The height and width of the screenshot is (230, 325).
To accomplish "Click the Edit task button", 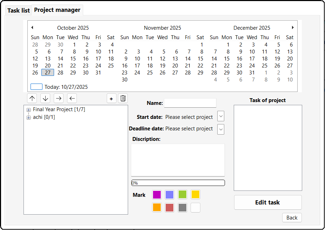I will click(x=268, y=202).
